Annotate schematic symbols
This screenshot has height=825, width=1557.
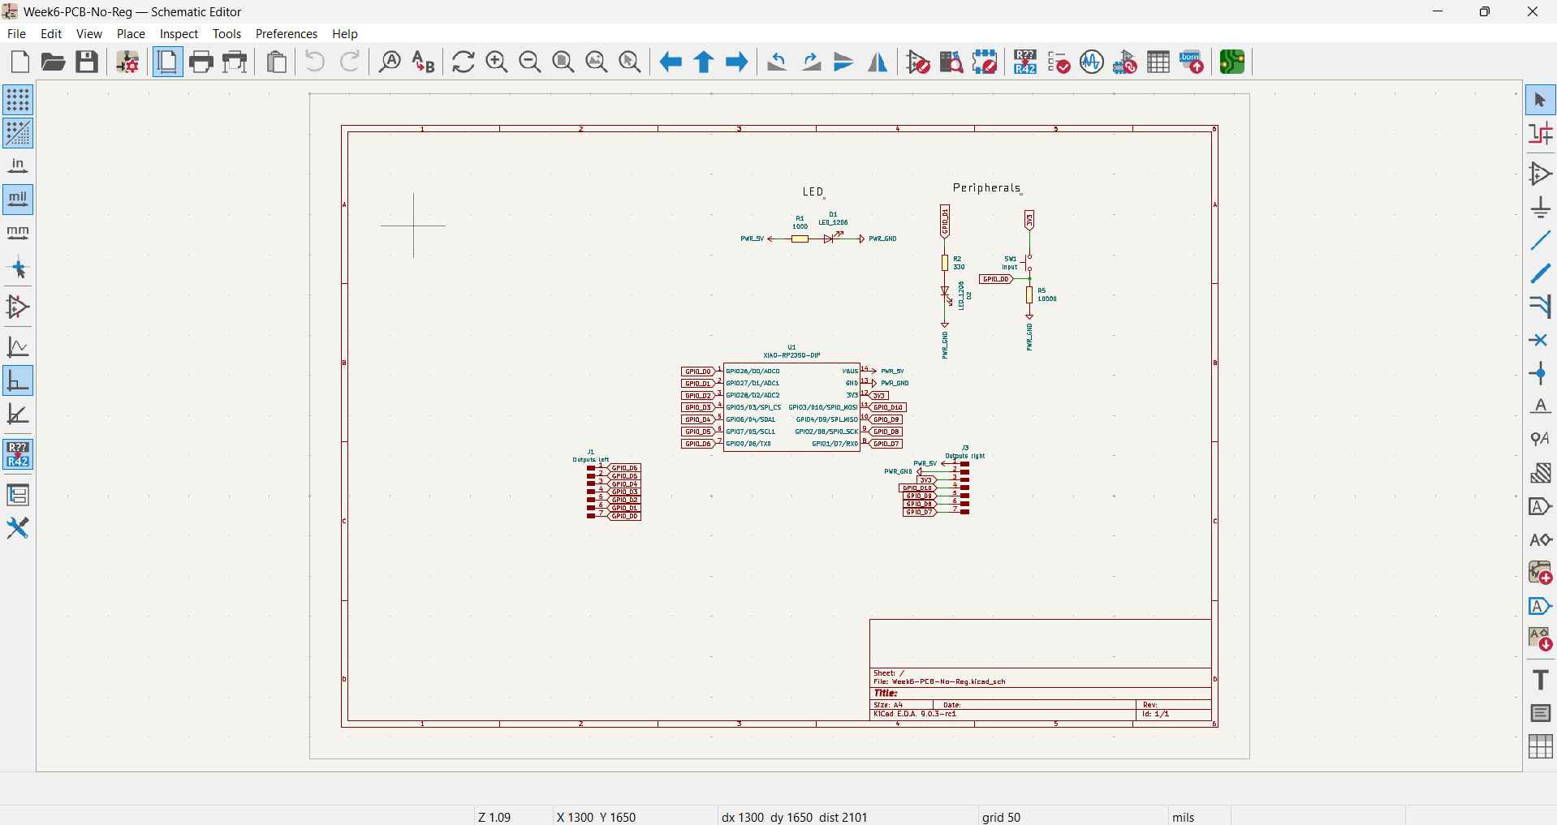pyautogui.click(x=1025, y=62)
